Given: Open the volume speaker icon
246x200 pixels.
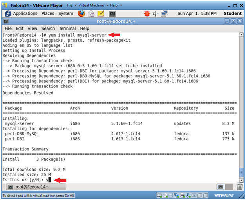Looking at the screenshot, I should (x=155, y=14).
